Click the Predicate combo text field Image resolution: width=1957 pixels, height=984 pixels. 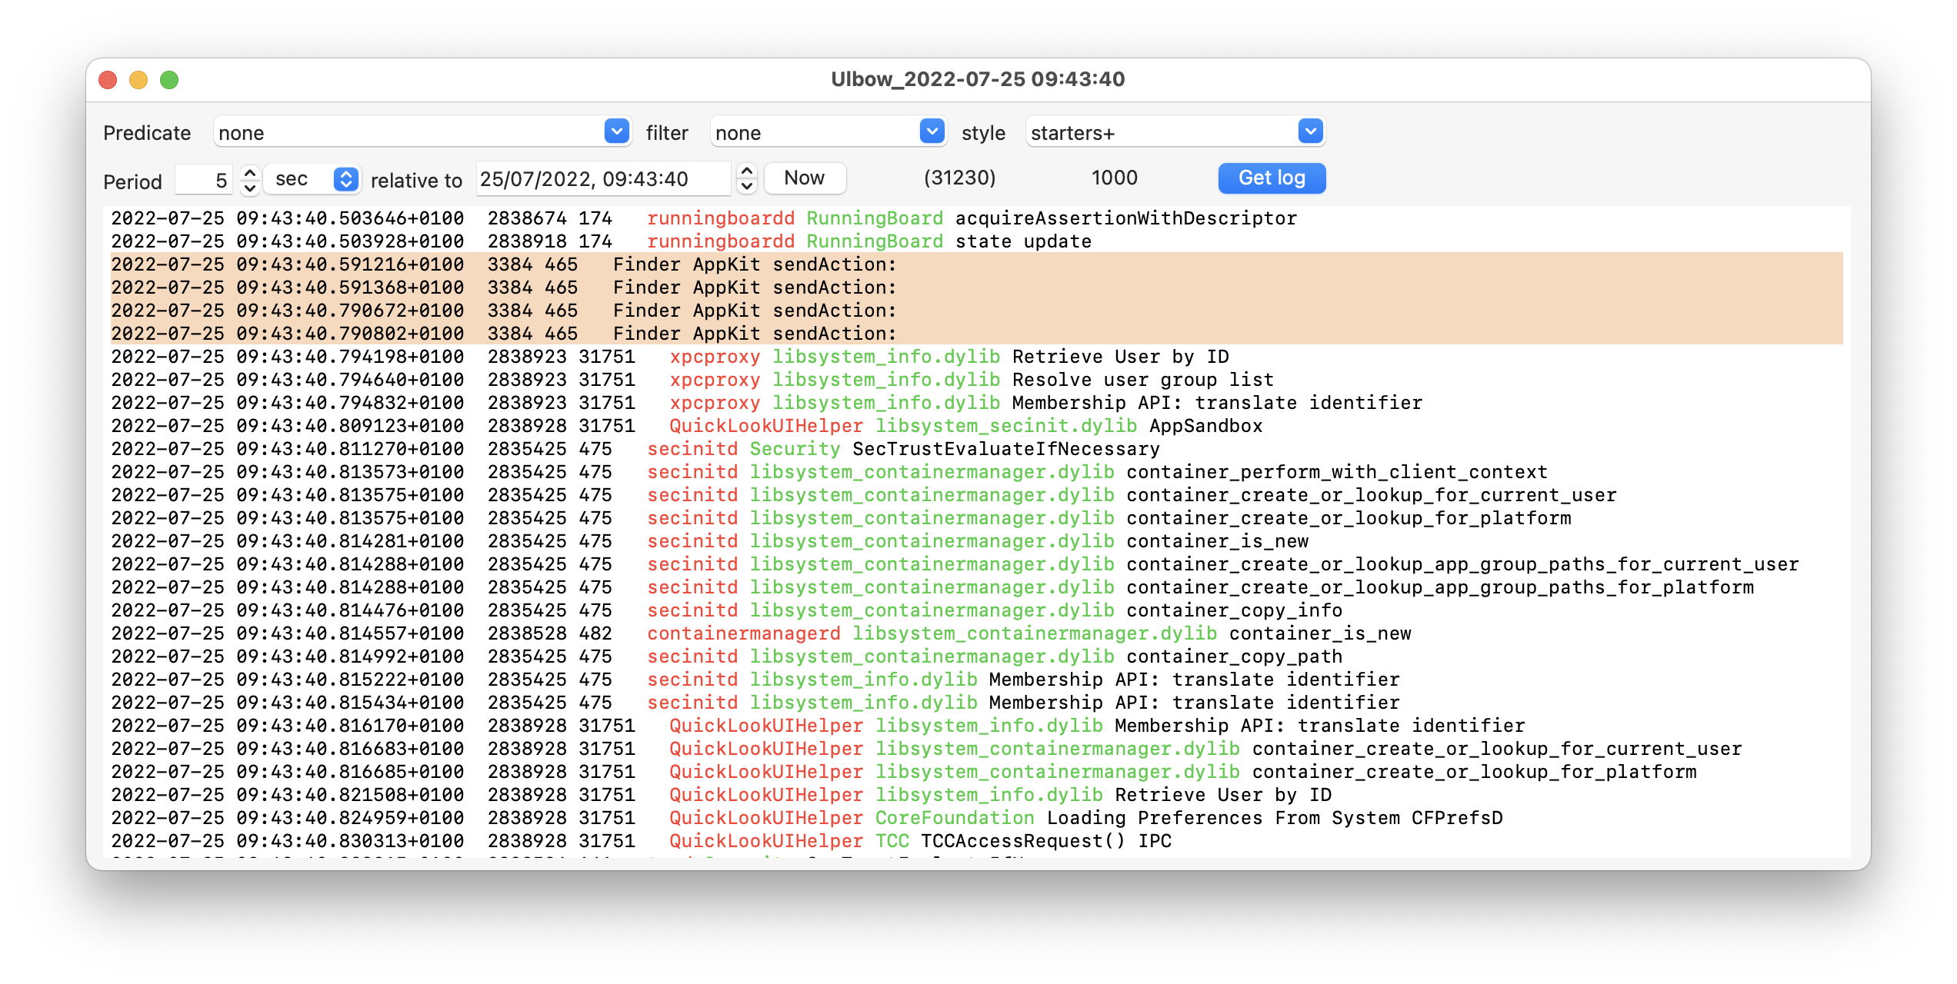click(408, 132)
